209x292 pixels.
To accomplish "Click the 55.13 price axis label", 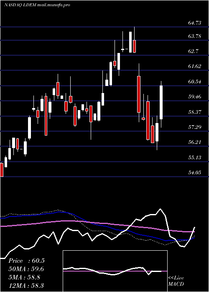I will pyautogui.click(x=195, y=157).
